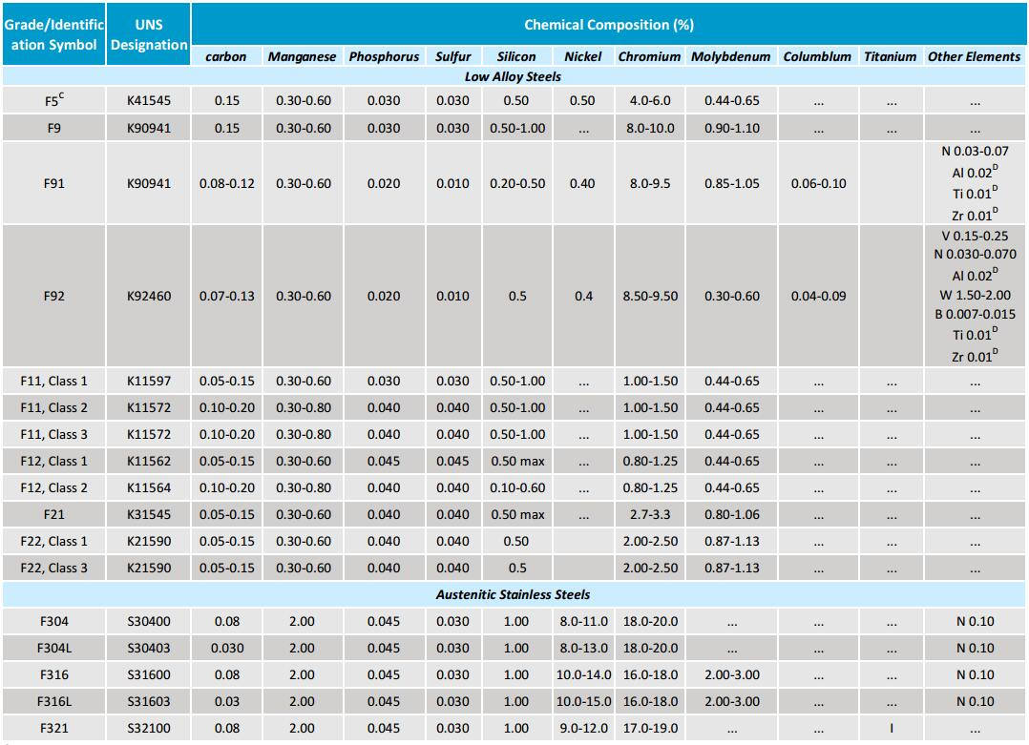The width and height of the screenshot is (1029, 745).
Task: Select the Other Elements column header
Action: tap(974, 56)
